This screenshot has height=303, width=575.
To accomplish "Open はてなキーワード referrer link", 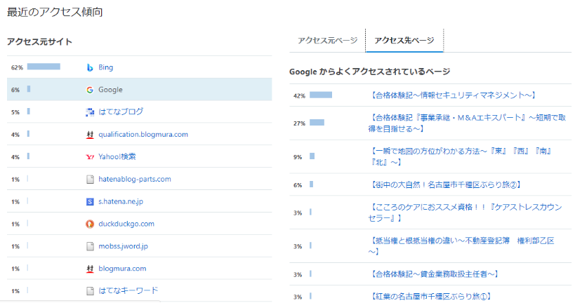I will pos(128,291).
